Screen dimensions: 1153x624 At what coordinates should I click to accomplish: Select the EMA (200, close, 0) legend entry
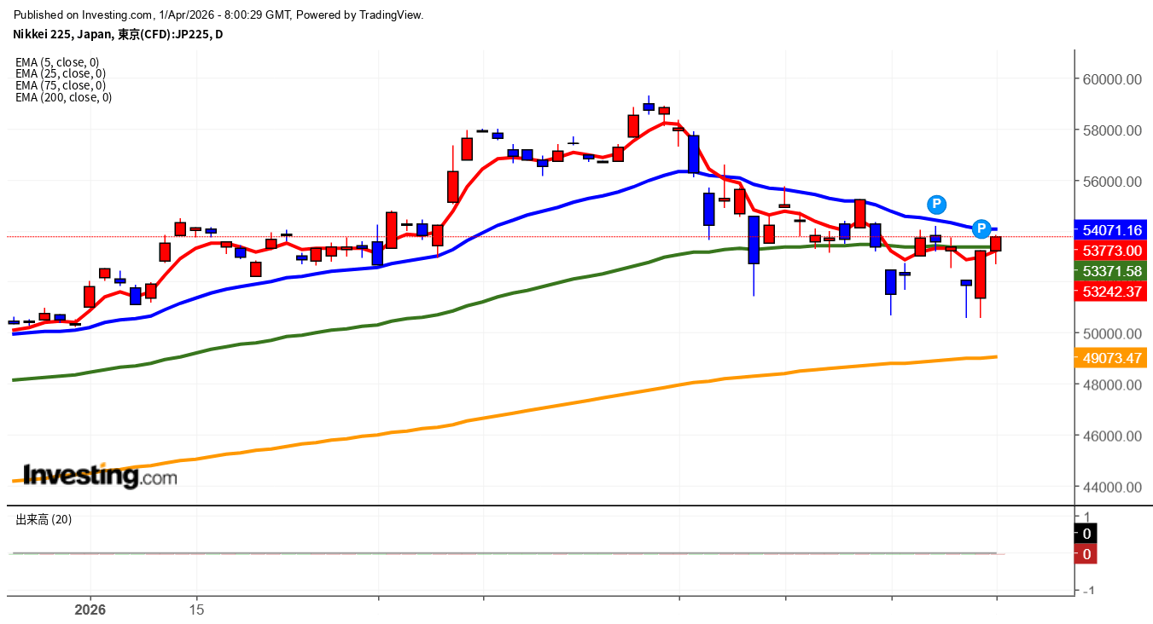click(63, 97)
